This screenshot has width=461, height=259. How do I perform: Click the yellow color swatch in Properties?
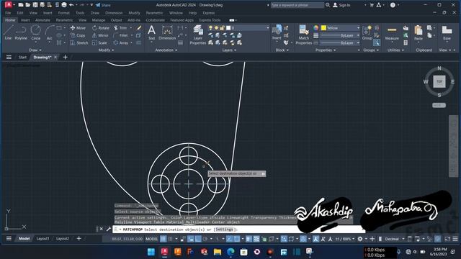[x=323, y=28]
